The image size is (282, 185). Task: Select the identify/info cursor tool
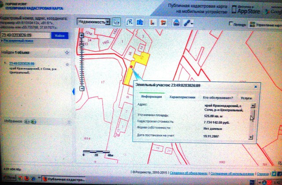click(117, 22)
